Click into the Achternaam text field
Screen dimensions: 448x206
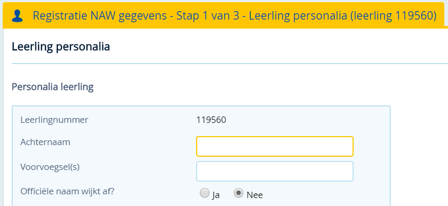(275, 146)
